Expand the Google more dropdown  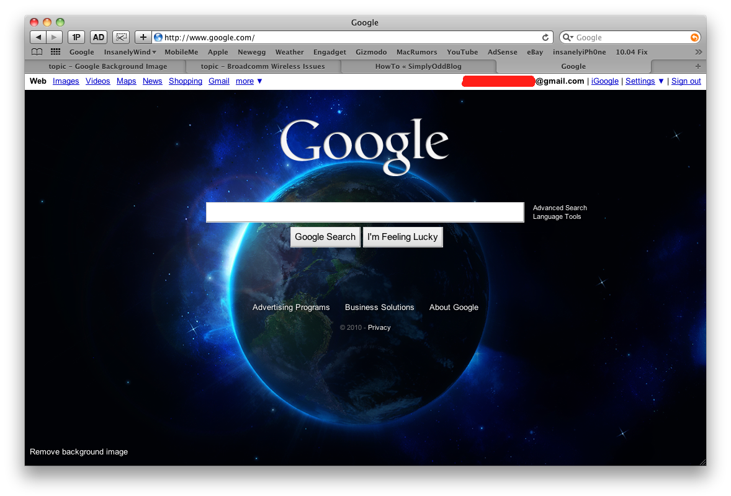tap(249, 81)
